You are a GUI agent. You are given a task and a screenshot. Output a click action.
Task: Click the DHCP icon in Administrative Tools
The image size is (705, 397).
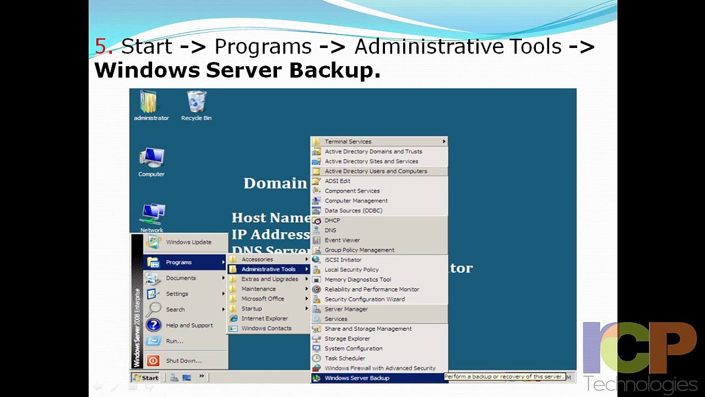coord(316,221)
